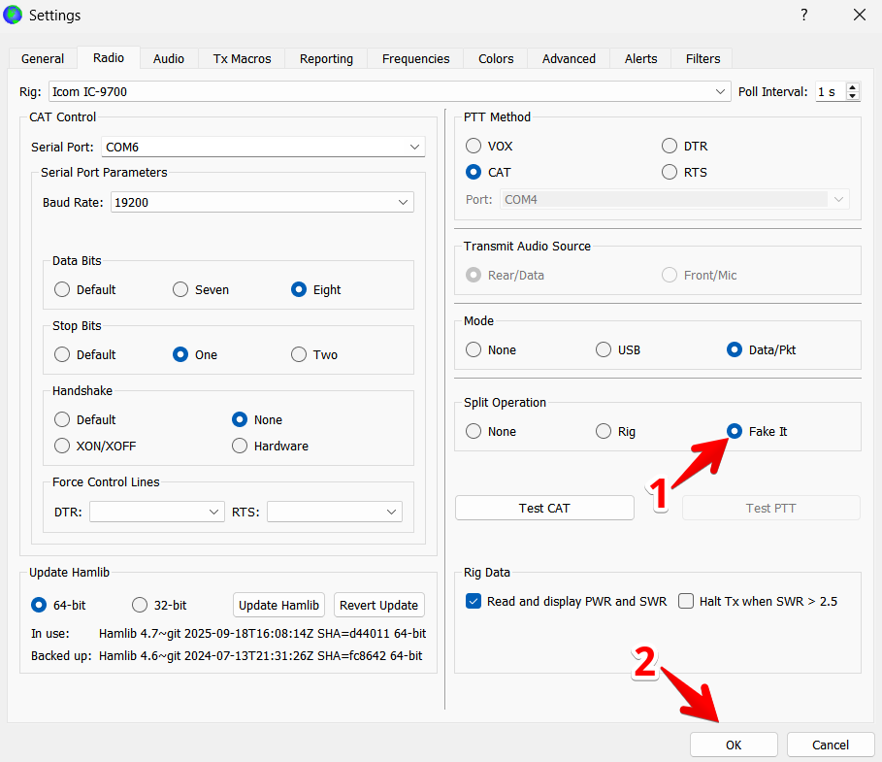Screen dimensions: 882x762
Task: Go to the Tx Macros tab
Action: (242, 58)
